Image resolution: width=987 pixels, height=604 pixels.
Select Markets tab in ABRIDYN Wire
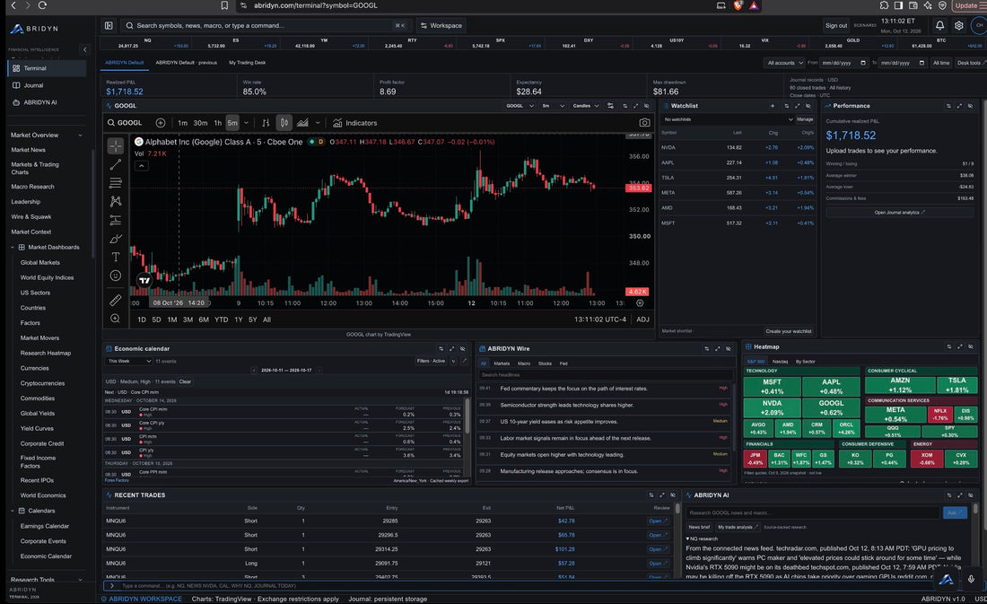(502, 363)
